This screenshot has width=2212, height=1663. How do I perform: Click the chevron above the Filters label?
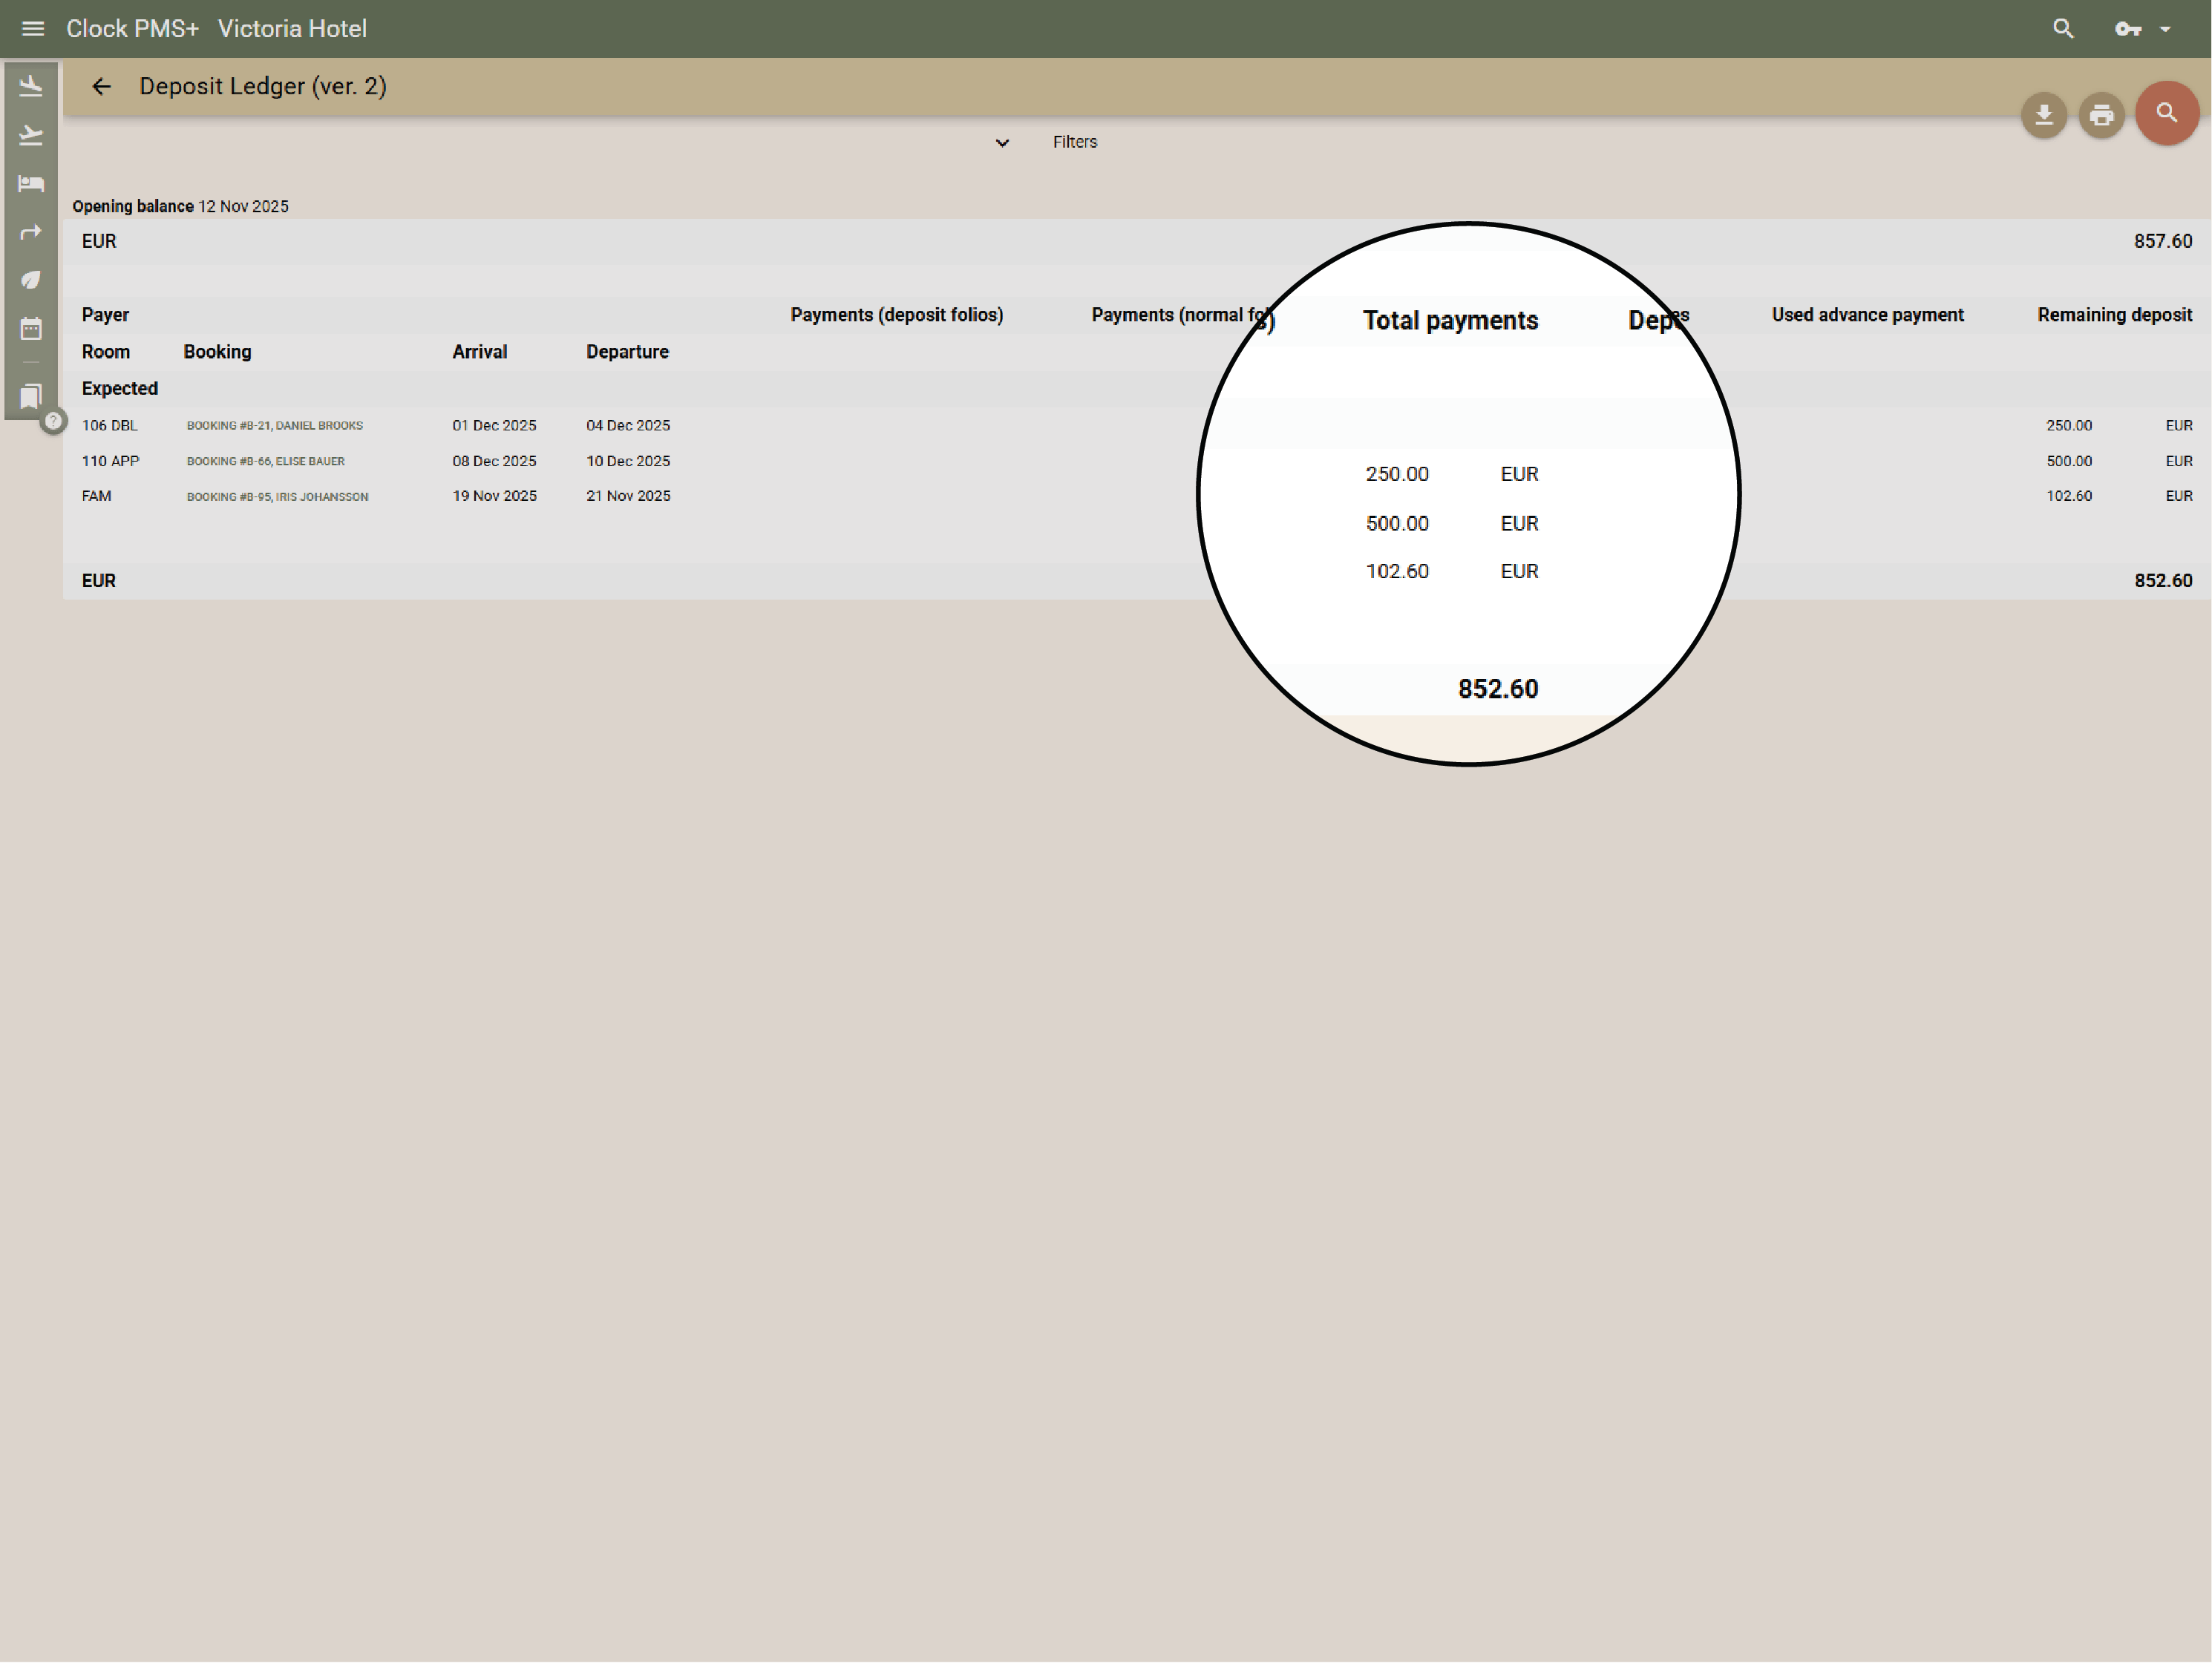pyautogui.click(x=1001, y=143)
